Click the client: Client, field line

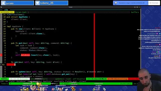(x=19, y=19)
